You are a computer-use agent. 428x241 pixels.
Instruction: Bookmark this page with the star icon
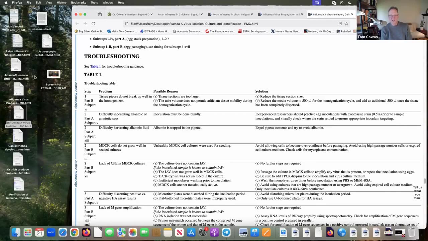point(346,24)
